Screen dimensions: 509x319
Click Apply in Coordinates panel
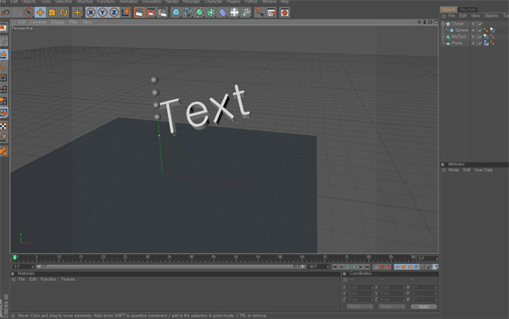[423, 306]
